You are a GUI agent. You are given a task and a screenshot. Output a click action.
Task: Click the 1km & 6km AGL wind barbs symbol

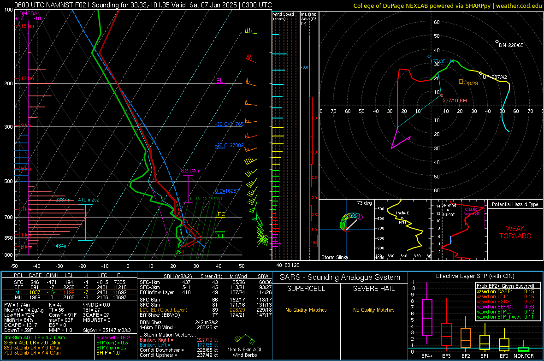point(245,339)
